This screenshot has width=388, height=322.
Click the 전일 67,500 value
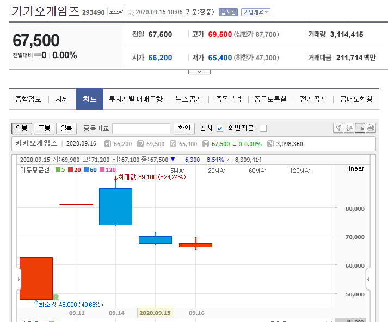pyautogui.click(x=160, y=34)
